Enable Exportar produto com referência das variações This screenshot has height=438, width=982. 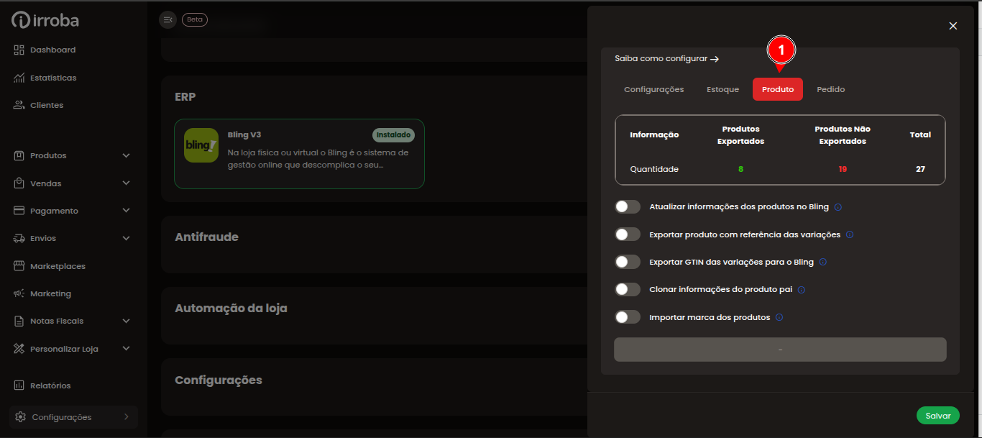click(x=628, y=234)
